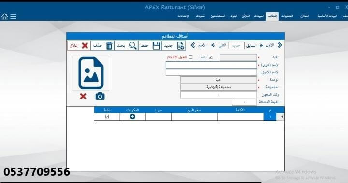Go to next record (التالي)
This screenshot has height=183, width=348.
(218, 45)
